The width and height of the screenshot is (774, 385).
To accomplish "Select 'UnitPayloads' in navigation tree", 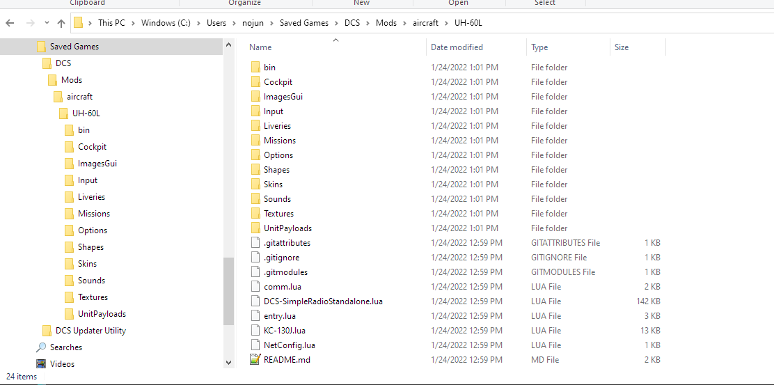I will click(102, 314).
